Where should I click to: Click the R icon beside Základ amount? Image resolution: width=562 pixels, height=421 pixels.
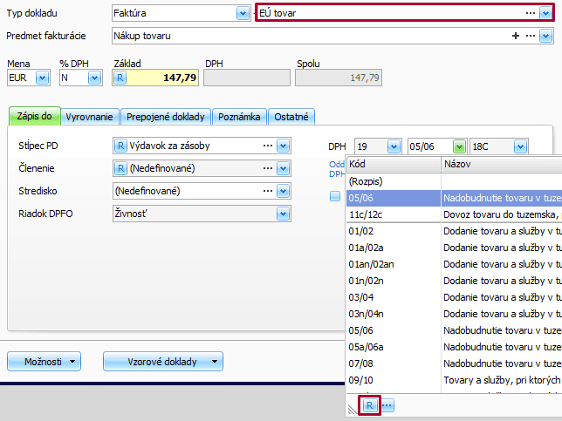pos(121,78)
